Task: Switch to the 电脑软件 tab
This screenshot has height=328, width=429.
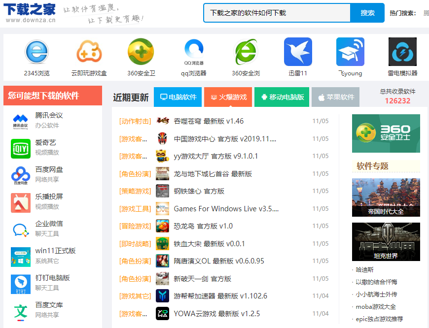Action: pos(178,97)
